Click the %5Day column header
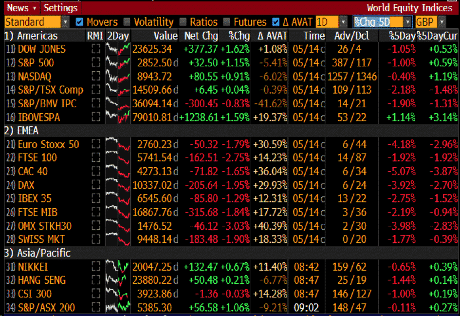Viewport: 460px width, 316px height. (402, 36)
